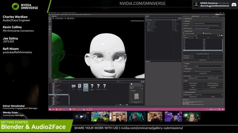Select the highlighted folder row in content tree
The width and height of the screenshot is (238, 133).
[x=59, y=95]
